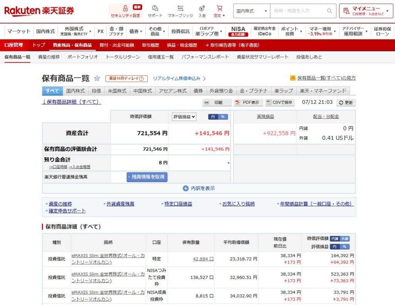
Task: Open 資産の推移 sub-navigation tab
Action: 49,57
